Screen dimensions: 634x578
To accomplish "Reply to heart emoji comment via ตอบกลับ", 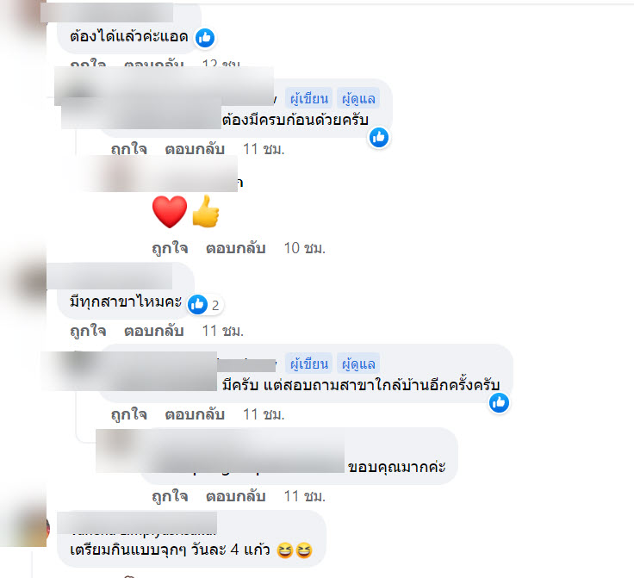I will (236, 248).
